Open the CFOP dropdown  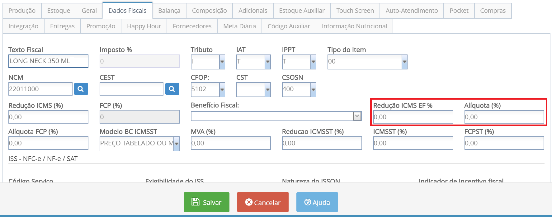[222, 90]
